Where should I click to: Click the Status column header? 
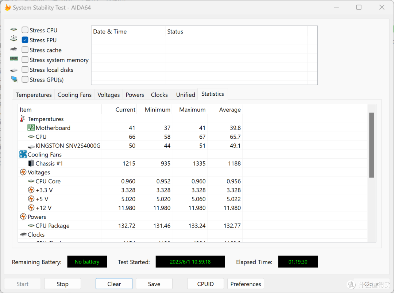[x=236, y=32]
